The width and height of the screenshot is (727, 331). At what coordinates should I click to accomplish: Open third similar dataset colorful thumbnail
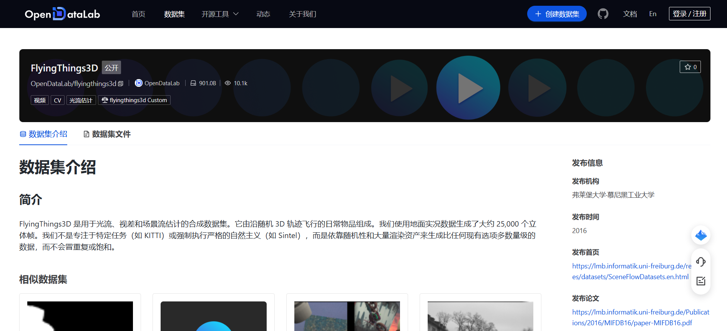pyautogui.click(x=347, y=316)
